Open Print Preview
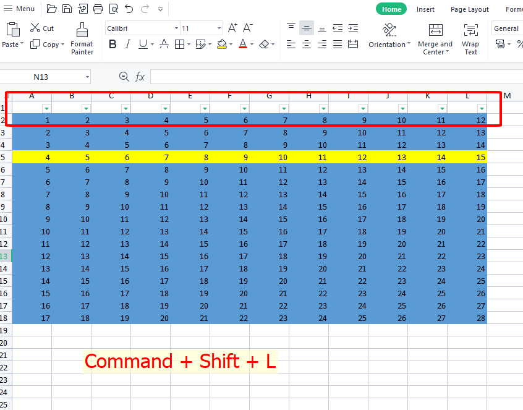The width and height of the screenshot is (523, 410). click(114, 9)
